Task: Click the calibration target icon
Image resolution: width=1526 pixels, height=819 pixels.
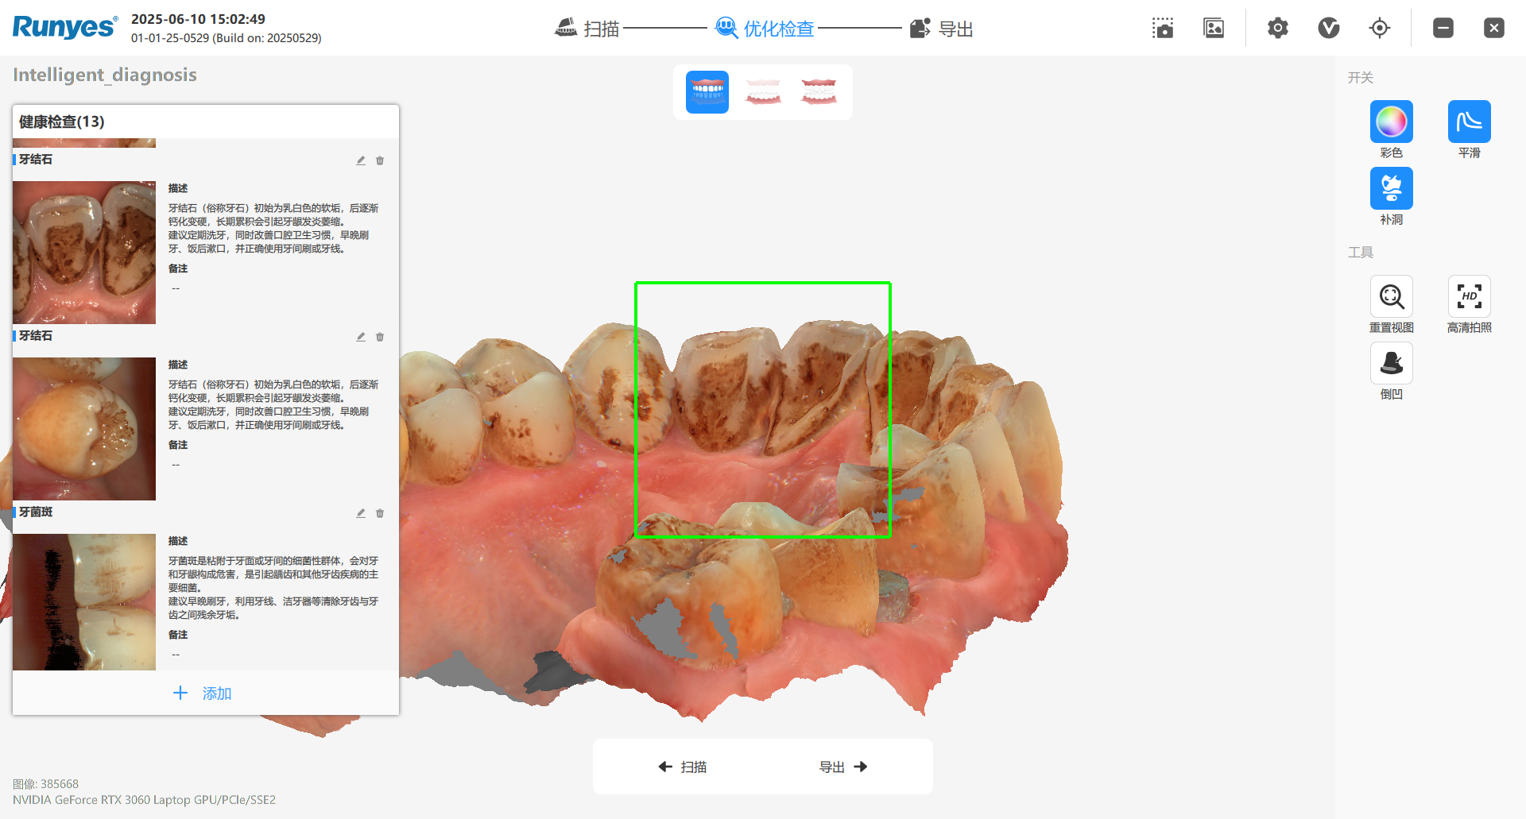Action: (1380, 29)
